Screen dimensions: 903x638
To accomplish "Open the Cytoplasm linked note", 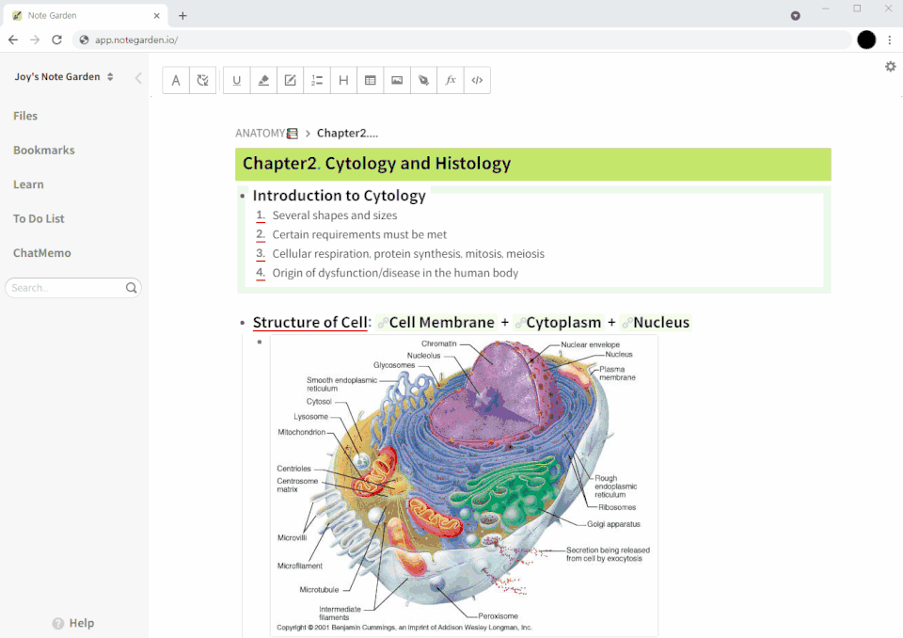I will [562, 323].
